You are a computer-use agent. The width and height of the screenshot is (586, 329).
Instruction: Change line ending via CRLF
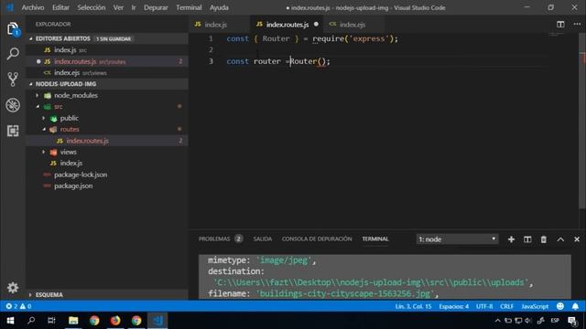(506, 306)
